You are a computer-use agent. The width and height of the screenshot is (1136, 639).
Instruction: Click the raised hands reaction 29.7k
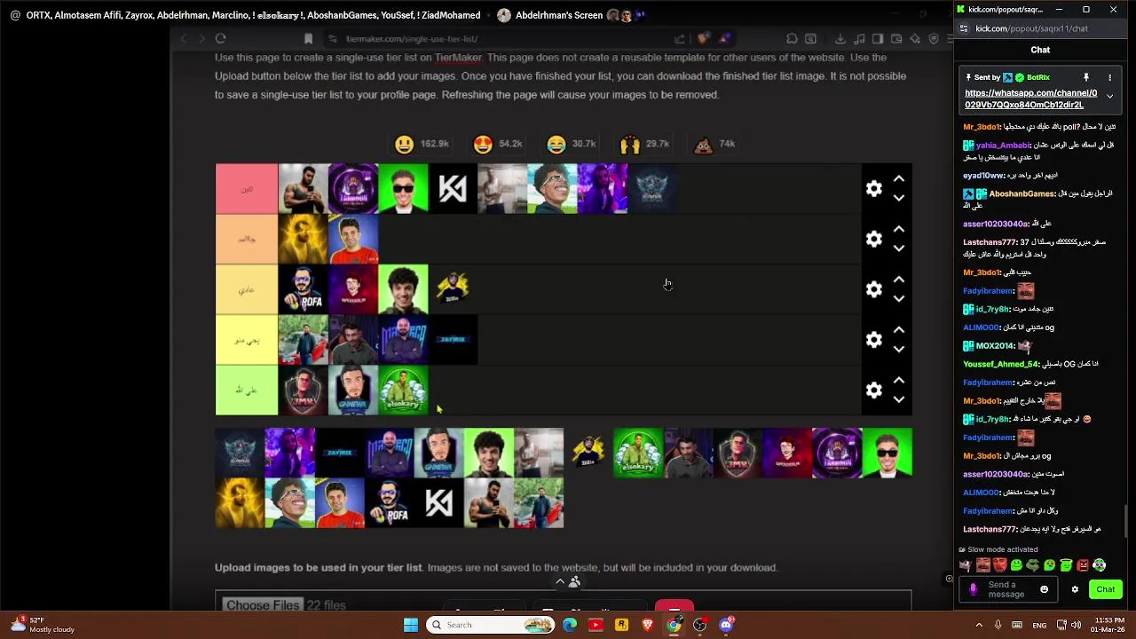pos(644,144)
